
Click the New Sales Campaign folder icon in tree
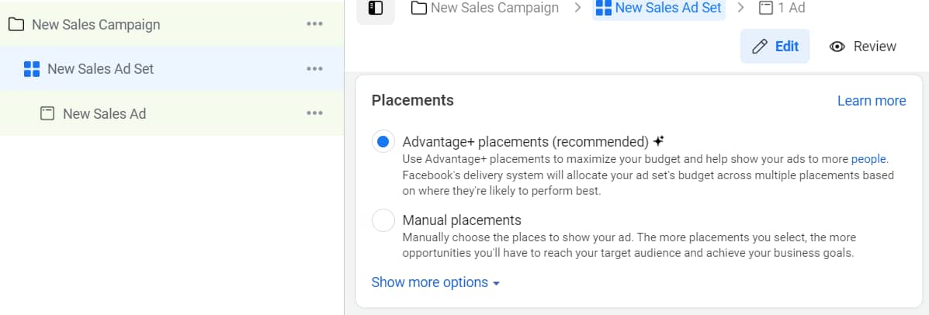(16, 25)
